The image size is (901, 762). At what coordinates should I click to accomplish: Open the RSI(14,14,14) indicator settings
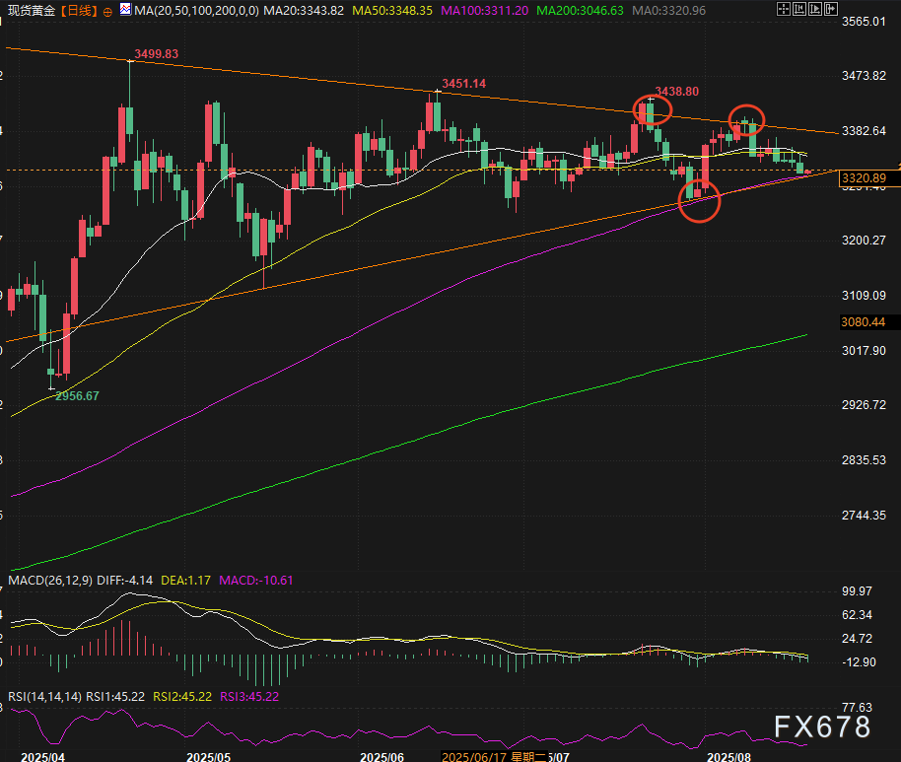click(x=43, y=696)
